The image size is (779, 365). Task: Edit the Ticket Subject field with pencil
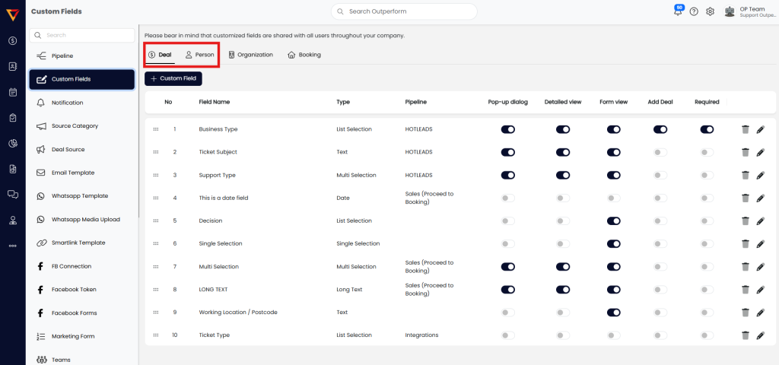pos(760,152)
